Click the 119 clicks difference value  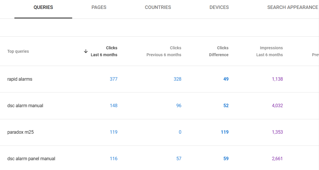225,132
